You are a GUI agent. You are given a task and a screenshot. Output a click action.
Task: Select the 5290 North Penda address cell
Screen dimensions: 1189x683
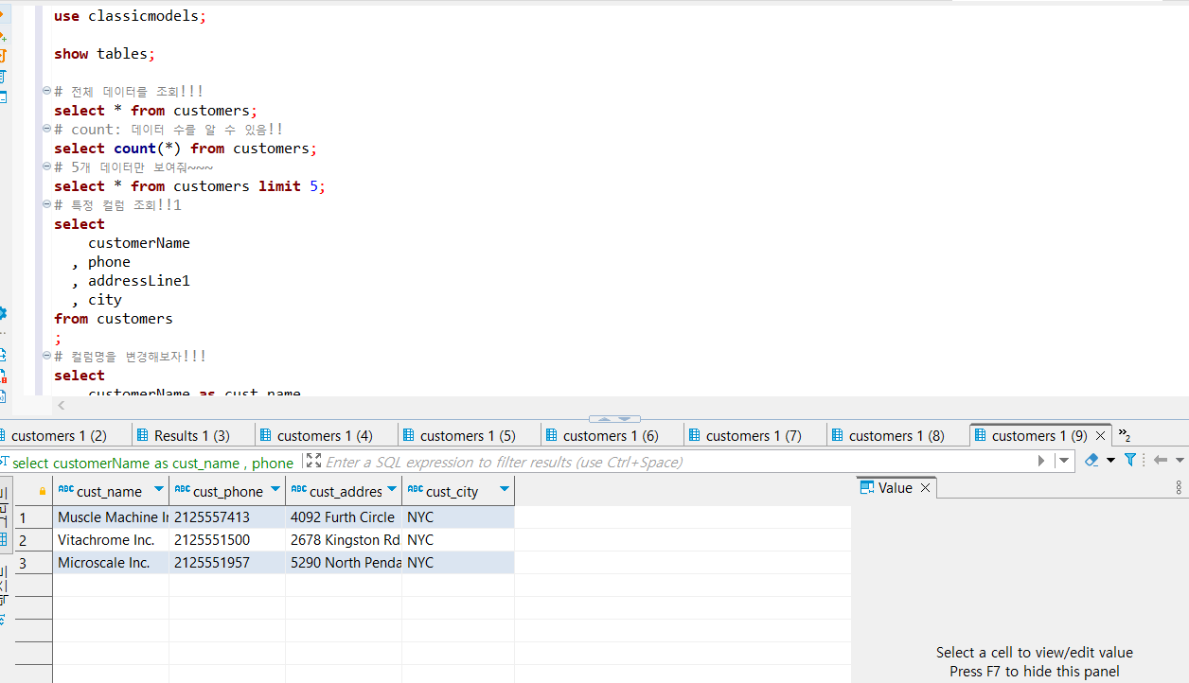pos(344,563)
